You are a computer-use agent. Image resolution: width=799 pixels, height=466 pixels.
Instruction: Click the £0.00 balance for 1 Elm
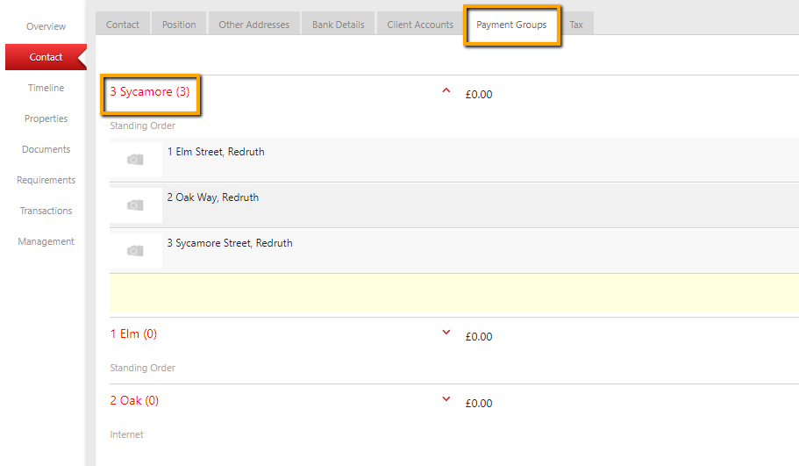[x=479, y=336]
